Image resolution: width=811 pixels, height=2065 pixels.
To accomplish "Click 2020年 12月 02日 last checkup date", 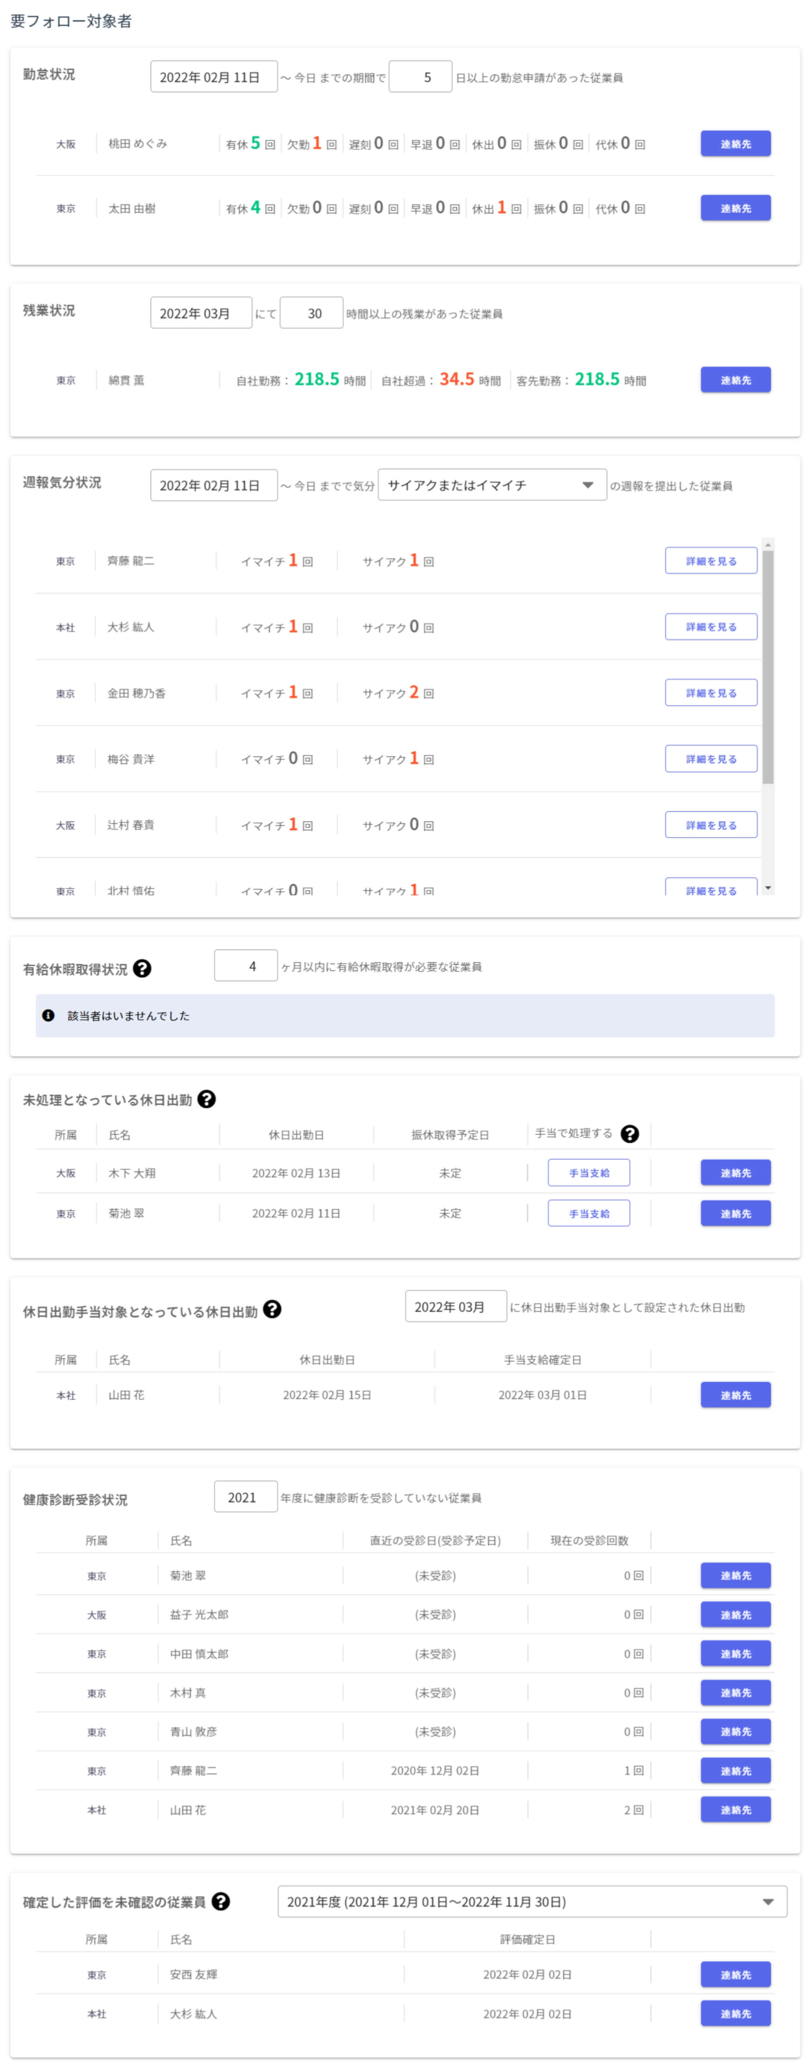I will click(x=435, y=1771).
